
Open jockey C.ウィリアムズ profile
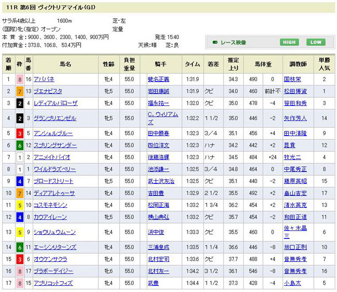pyautogui.click(x=162, y=118)
